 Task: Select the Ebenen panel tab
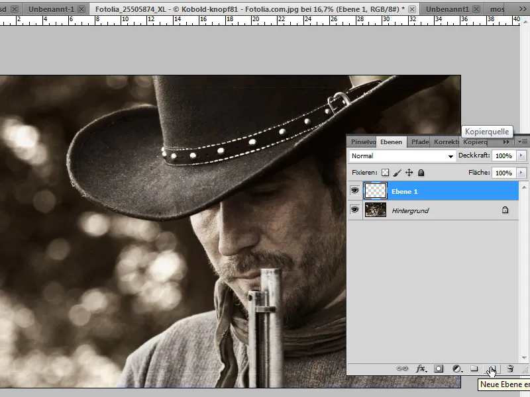click(x=391, y=142)
